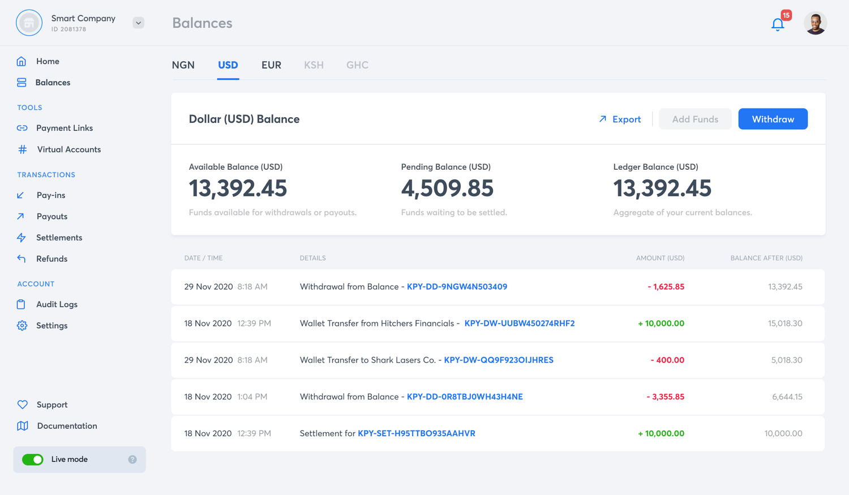Toggle the Live mode switch off
The image size is (849, 495).
point(33,459)
